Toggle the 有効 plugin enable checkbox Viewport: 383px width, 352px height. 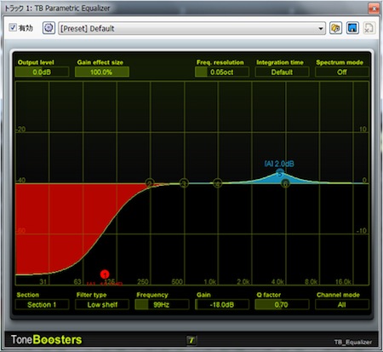(13, 27)
